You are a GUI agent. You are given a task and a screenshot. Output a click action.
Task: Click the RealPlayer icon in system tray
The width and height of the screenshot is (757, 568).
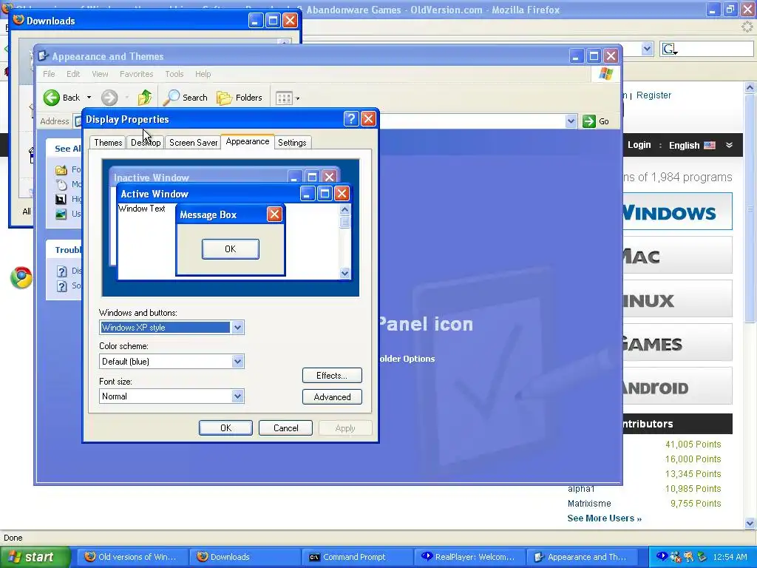coord(662,556)
